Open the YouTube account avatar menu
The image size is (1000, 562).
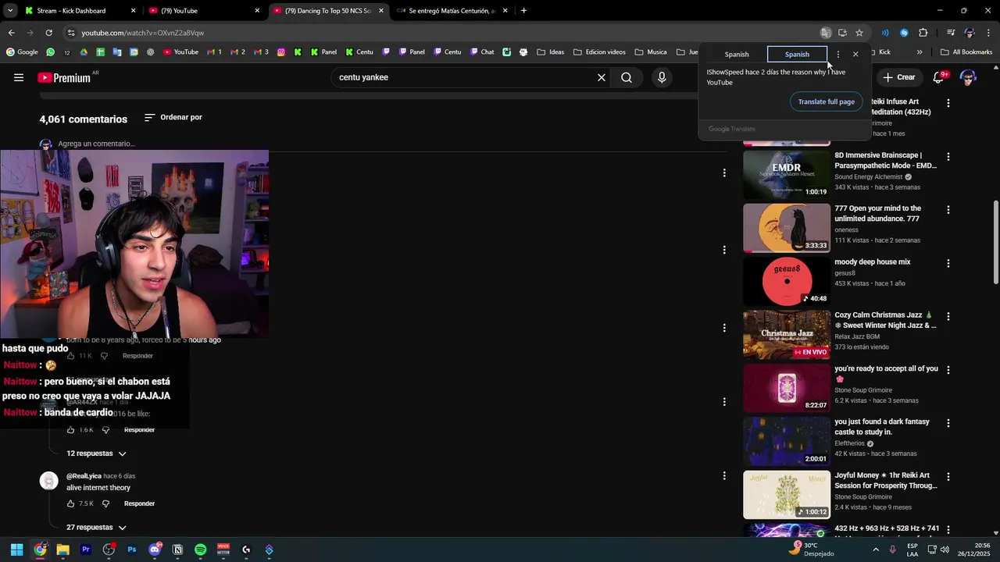click(x=968, y=77)
